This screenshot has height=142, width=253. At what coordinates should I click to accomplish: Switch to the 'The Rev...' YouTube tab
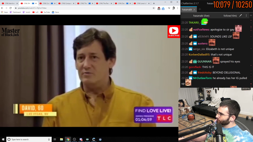[x=104, y=4]
